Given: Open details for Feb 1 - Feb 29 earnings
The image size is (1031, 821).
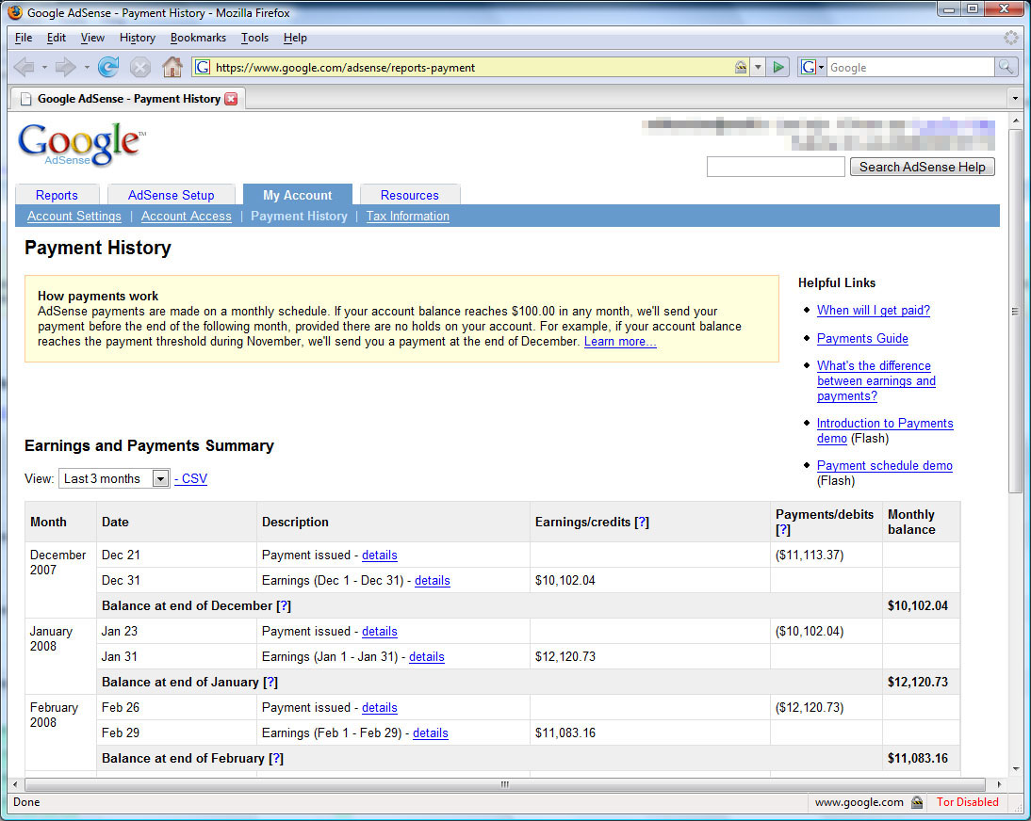Looking at the screenshot, I should coord(430,733).
